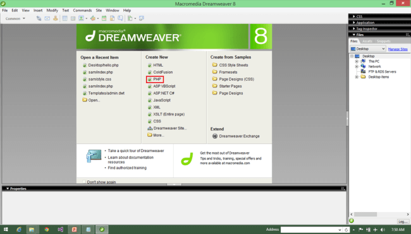Click the Images icon in Insert bar

tap(81, 18)
